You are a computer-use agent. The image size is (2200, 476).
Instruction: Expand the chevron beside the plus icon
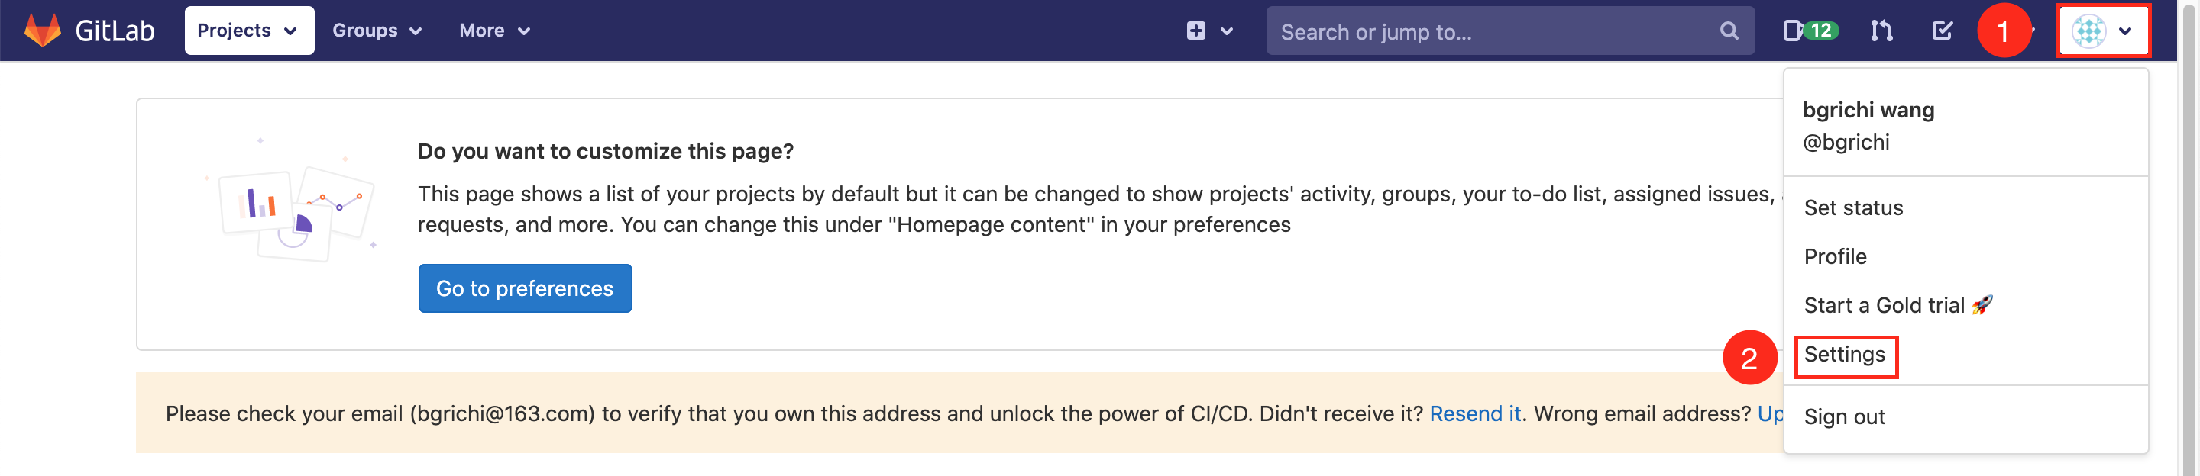point(1226,31)
